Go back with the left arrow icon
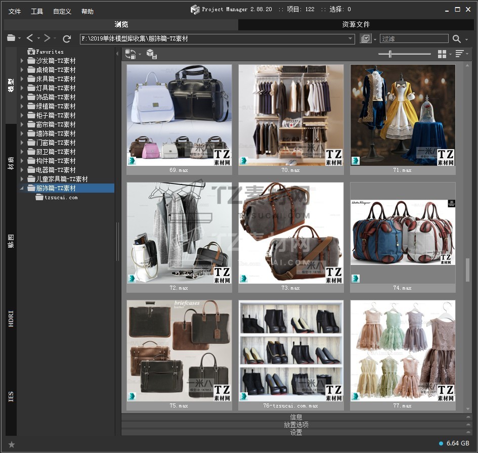Image resolution: width=478 pixels, height=453 pixels. pos(30,38)
